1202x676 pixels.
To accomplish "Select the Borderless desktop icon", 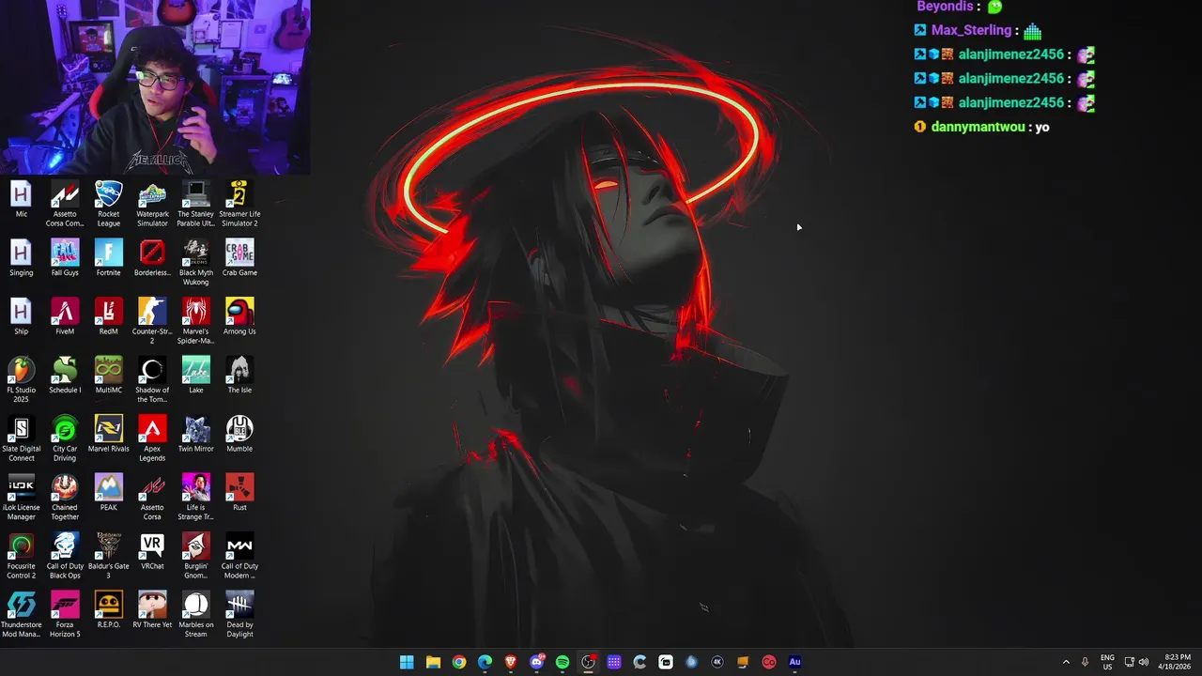I will coord(152,258).
